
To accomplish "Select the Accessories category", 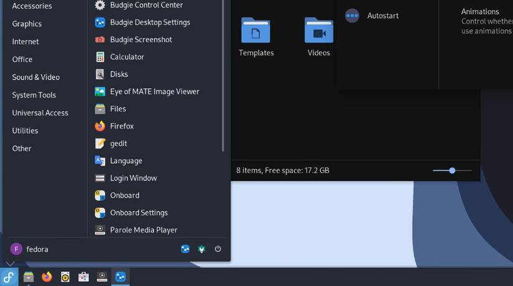I will click(32, 6).
